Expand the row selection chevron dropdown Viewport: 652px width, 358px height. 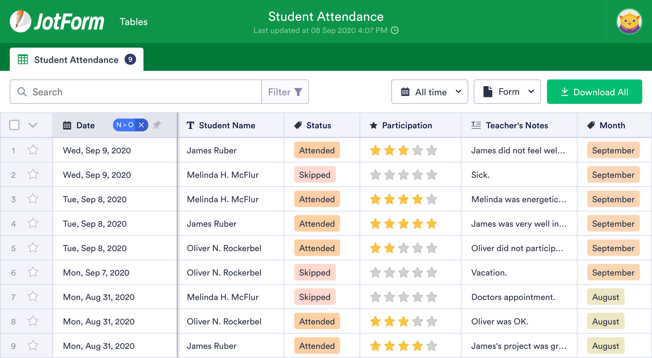click(33, 125)
